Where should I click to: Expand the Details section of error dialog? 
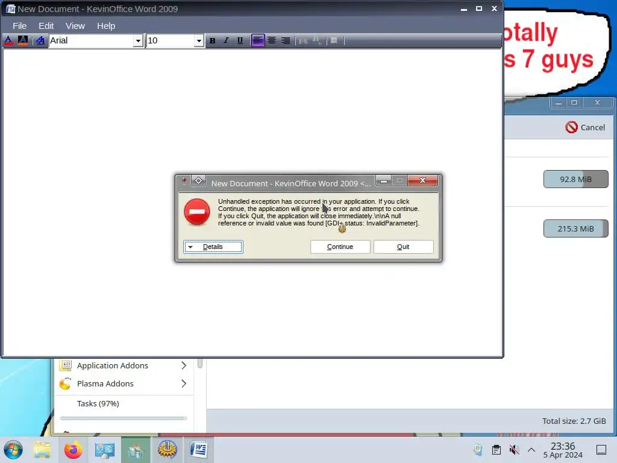[x=213, y=247]
